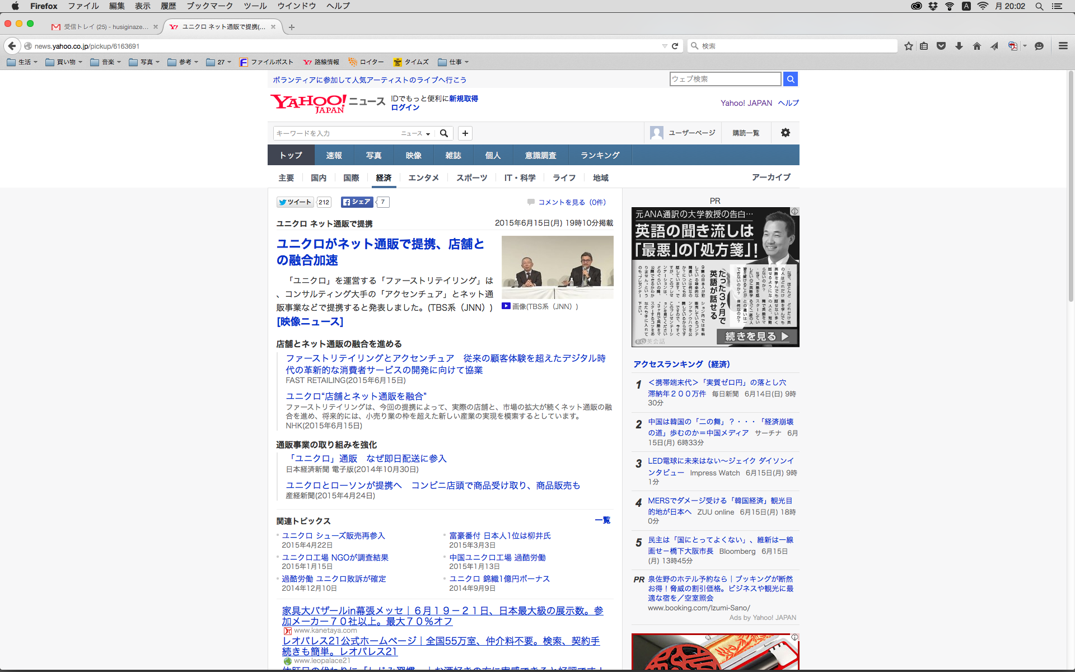This screenshot has width=1075, height=672.
Task: Go to the Firefox home page
Action: tap(976, 46)
